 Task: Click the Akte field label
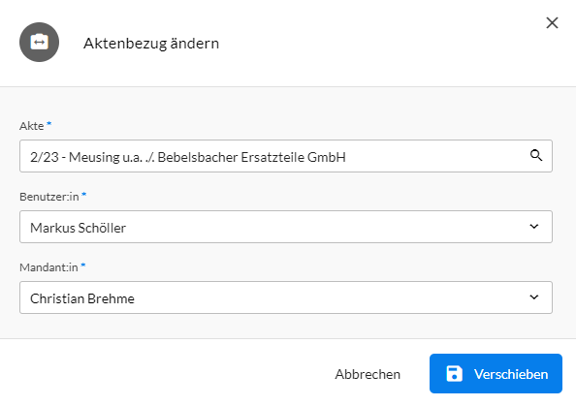coord(32,126)
